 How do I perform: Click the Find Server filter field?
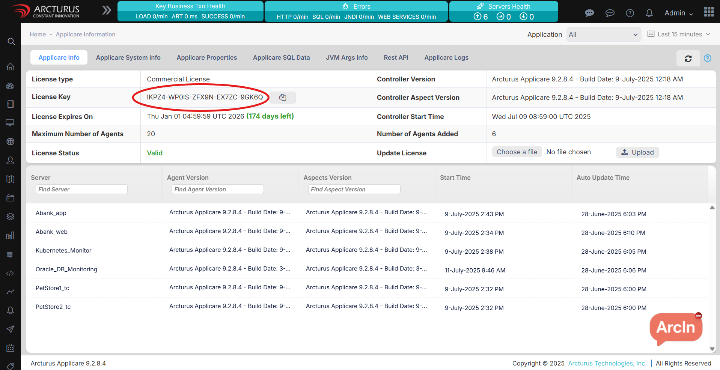pyautogui.click(x=81, y=190)
